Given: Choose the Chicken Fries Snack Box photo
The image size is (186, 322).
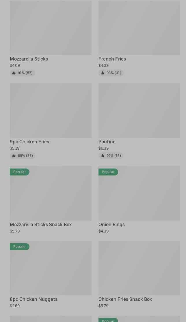Looking at the screenshot, I should [139, 268].
